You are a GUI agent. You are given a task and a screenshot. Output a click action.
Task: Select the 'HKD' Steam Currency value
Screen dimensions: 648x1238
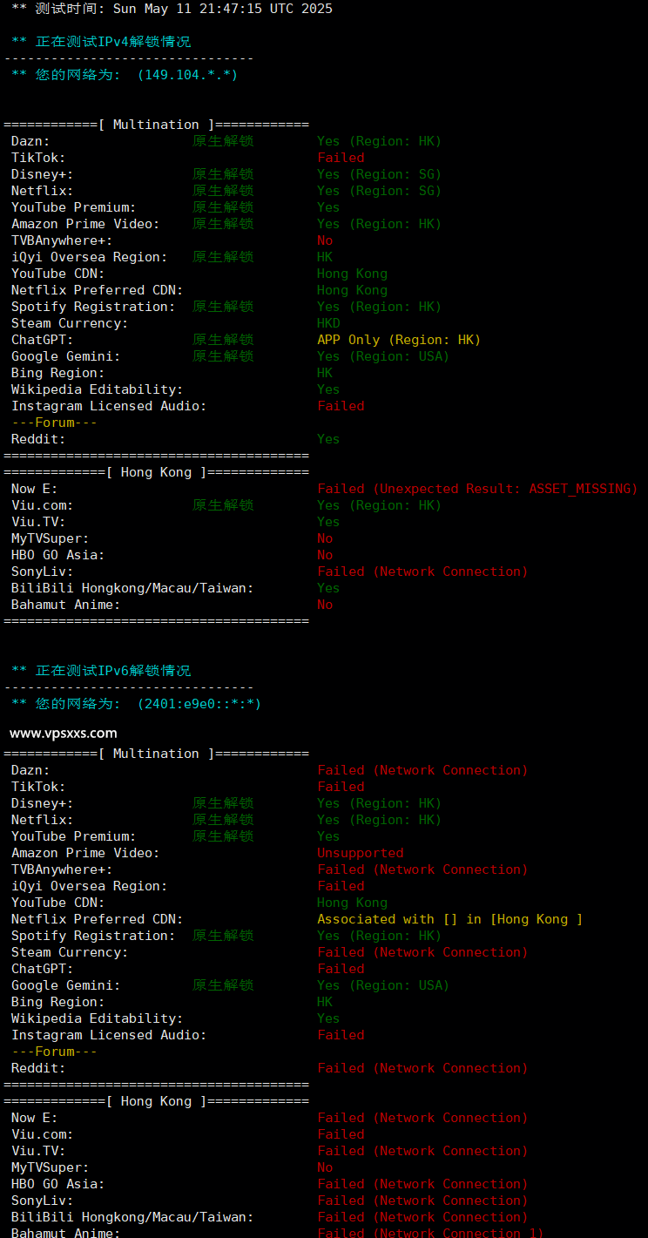tap(329, 323)
